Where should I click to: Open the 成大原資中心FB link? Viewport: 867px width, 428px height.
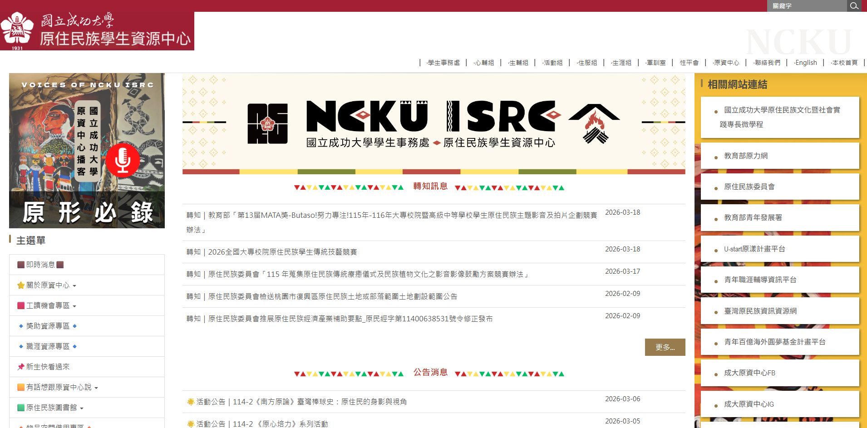(x=749, y=373)
